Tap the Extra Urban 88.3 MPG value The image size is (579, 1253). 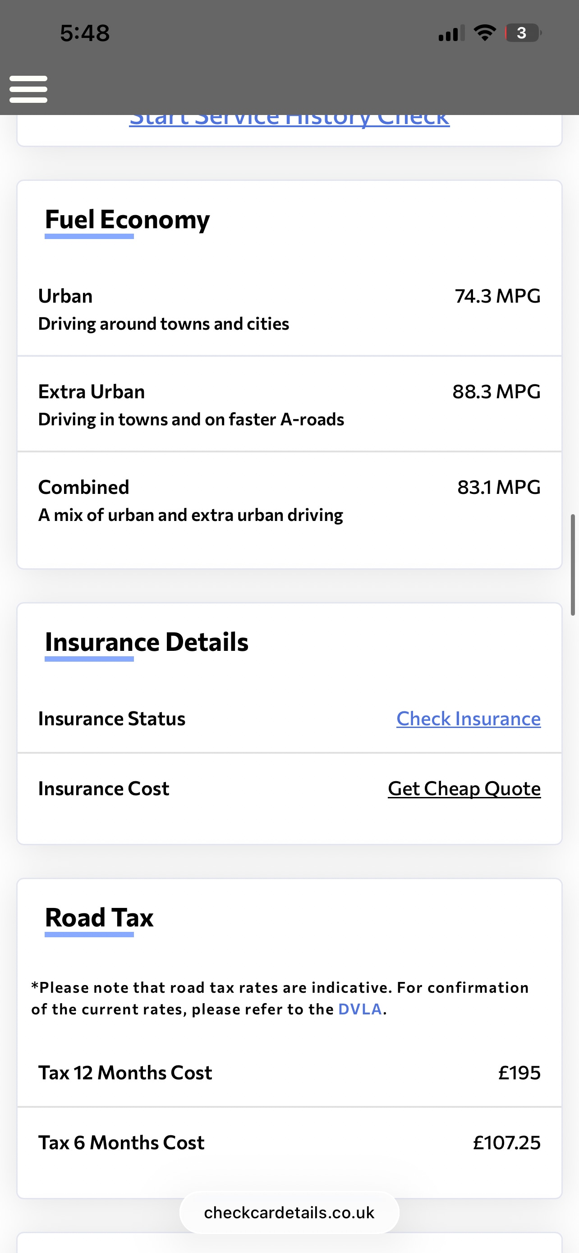[x=496, y=392]
